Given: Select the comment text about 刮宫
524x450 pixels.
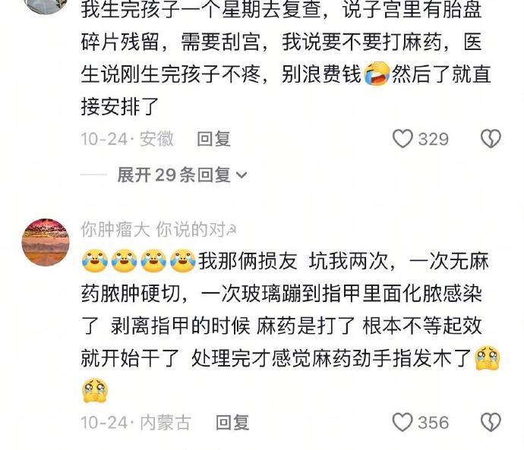Looking at the screenshot, I should point(286,58).
